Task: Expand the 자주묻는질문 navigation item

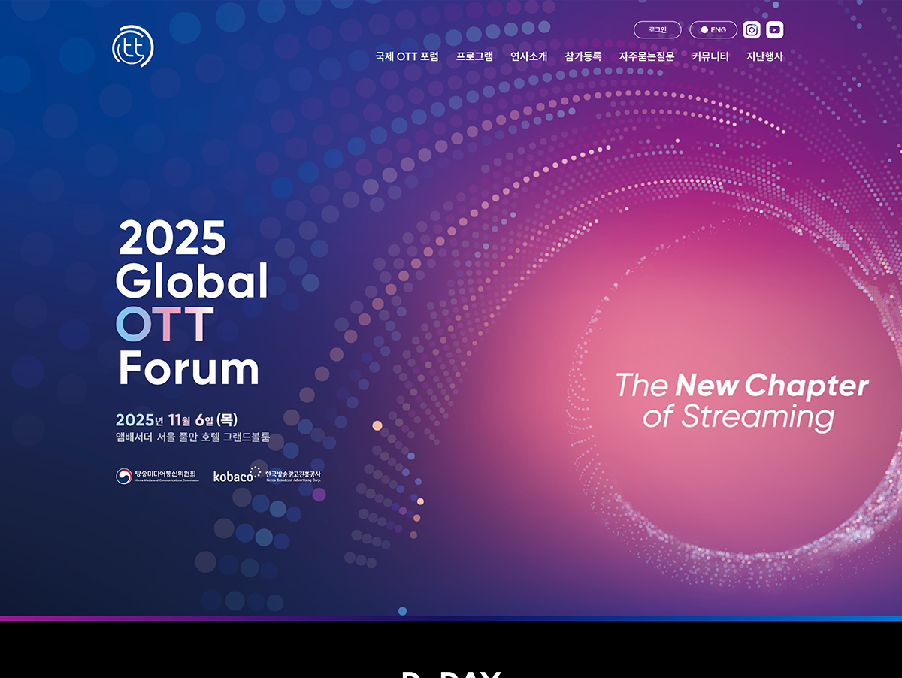Action: click(x=646, y=56)
